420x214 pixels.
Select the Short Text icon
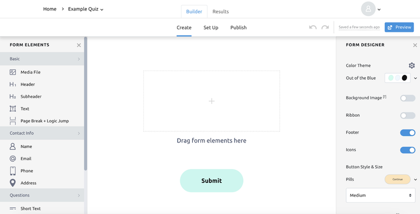point(12,208)
